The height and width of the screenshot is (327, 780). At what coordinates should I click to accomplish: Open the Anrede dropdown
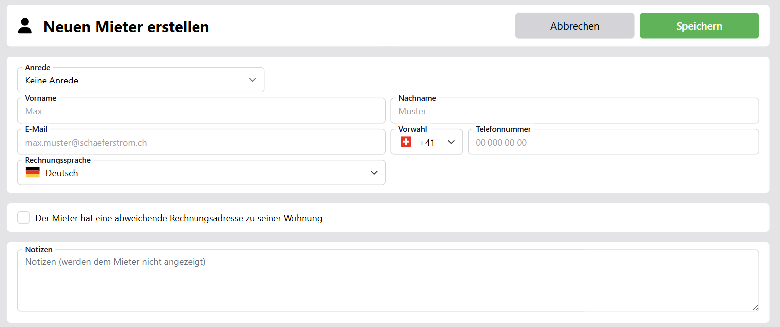(x=141, y=80)
